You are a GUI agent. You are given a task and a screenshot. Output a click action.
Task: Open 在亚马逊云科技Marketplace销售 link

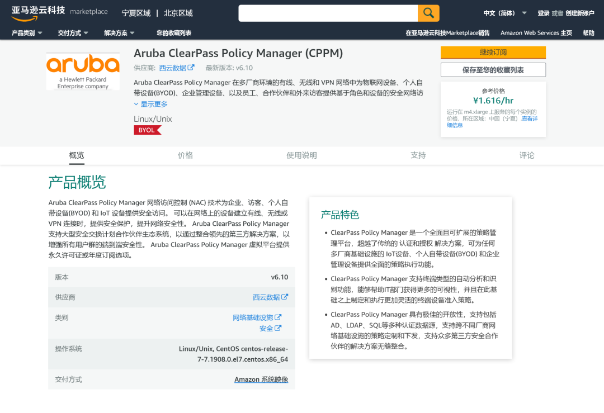tap(447, 33)
